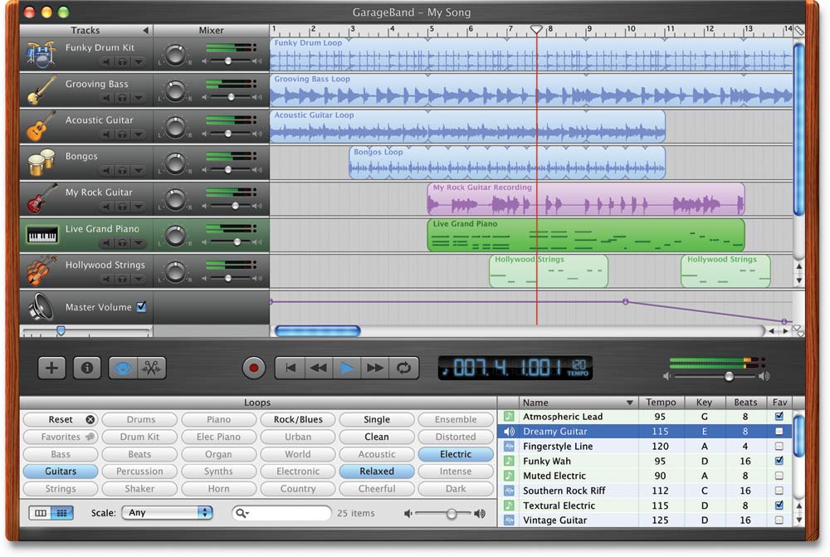Sort loops by Fav column
This screenshot has width=830, height=557.
pos(779,403)
